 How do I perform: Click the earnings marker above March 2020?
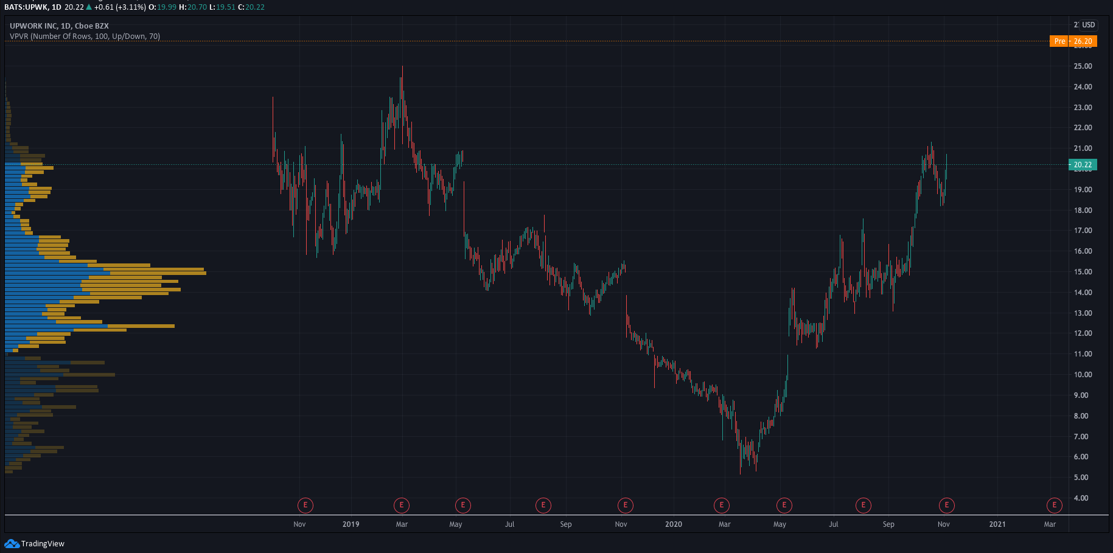coord(721,505)
